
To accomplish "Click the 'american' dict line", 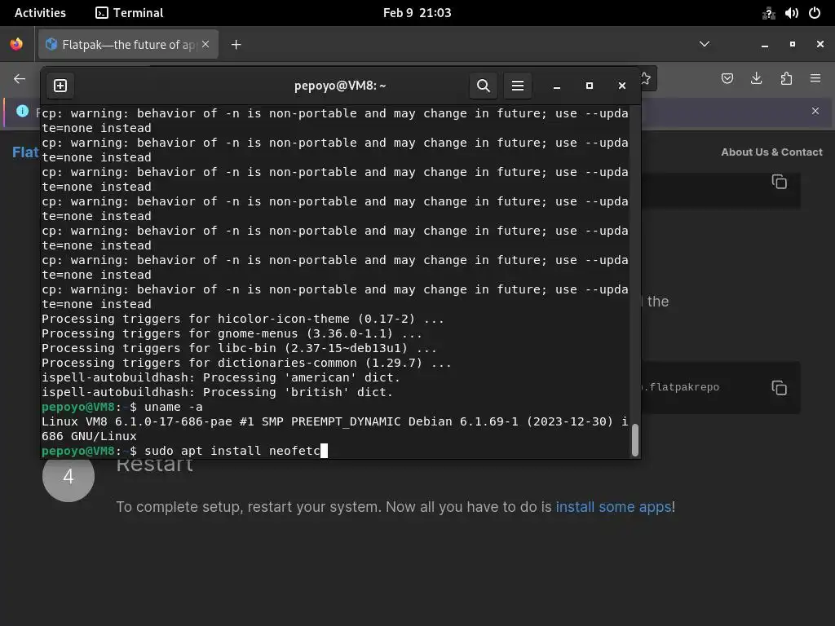I will [220, 377].
